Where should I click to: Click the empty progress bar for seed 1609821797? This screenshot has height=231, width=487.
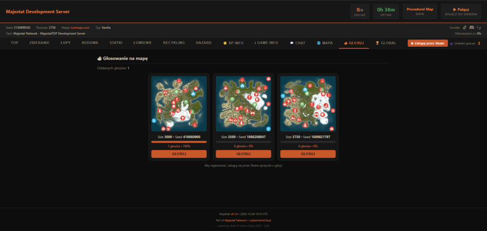[x=308, y=142]
